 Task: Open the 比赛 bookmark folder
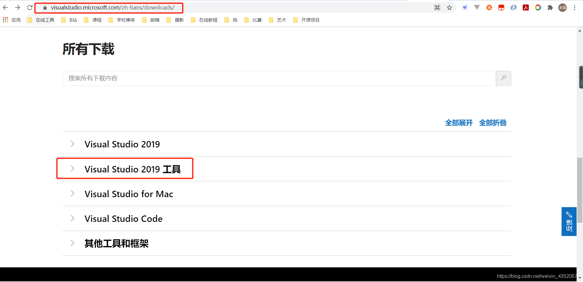253,20
